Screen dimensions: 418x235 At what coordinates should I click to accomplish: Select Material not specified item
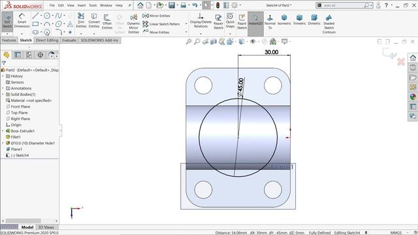(31, 101)
